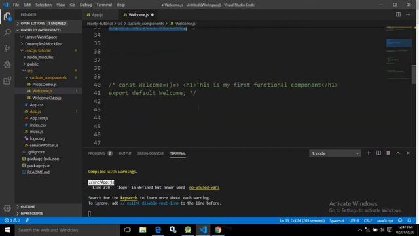Viewport: 419px width, 236px height.
Task: Open the Search view in activity bar
Action: pyautogui.click(x=7, y=32)
